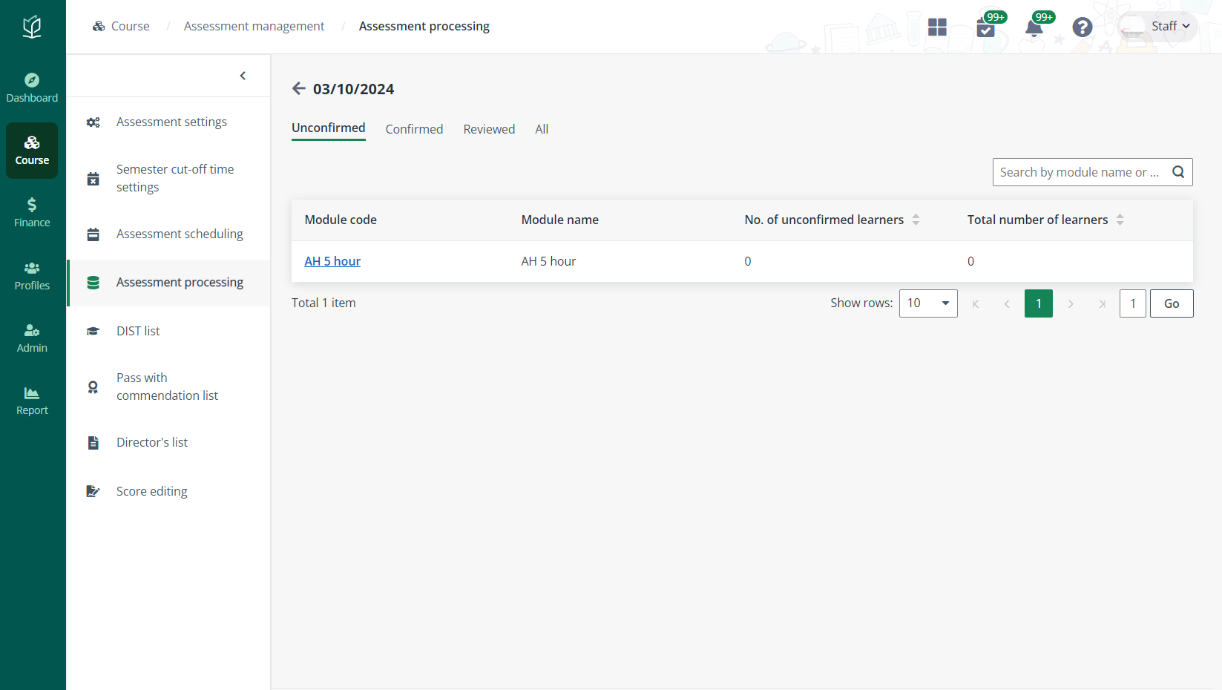Click the Semester cut-off calendar icon
Viewport: 1222px width, 690px height.
[93, 179]
